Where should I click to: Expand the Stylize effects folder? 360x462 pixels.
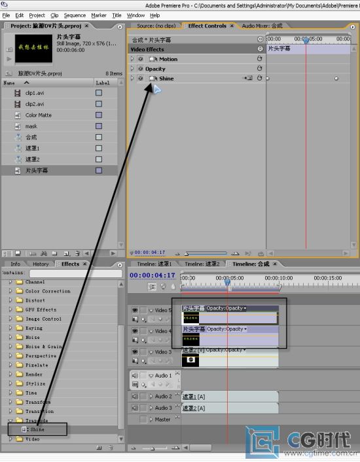[x=10, y=383]
